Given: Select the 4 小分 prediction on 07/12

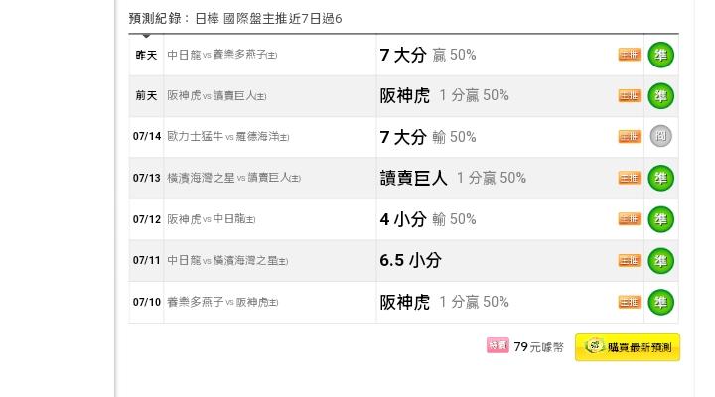Looking at the screenshot, I should click(403, 219).
